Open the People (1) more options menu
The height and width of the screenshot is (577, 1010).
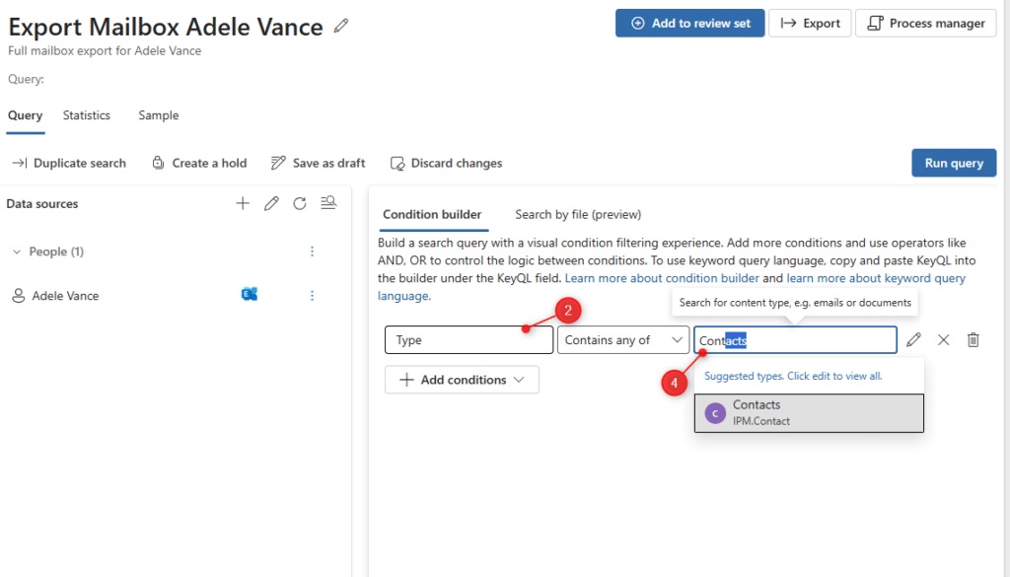click(313, 252)
